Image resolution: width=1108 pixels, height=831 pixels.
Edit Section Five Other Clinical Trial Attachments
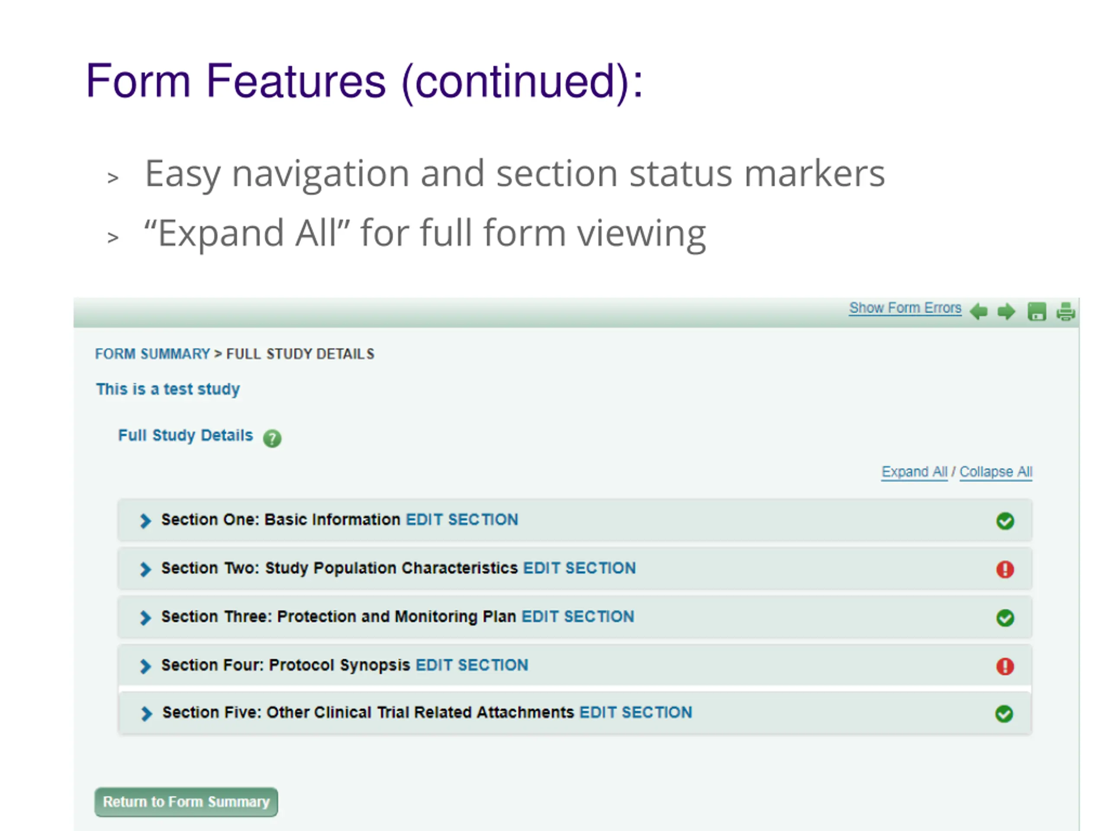[636, 712]
